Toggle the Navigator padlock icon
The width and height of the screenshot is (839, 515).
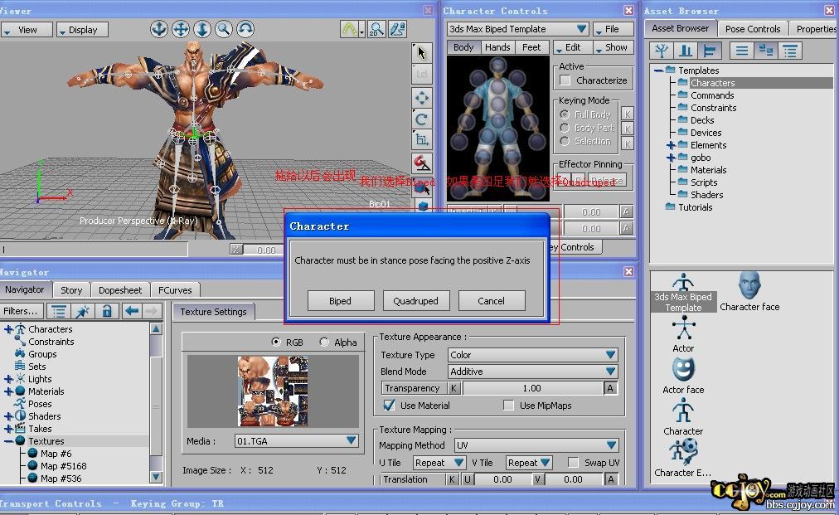point(107,311)
